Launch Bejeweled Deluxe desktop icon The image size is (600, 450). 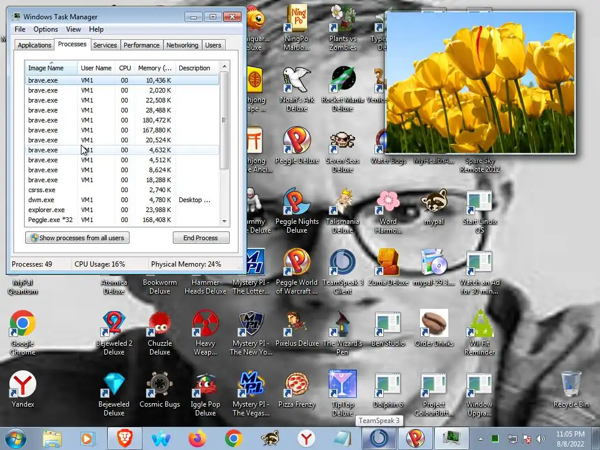[x=114, y=393]
